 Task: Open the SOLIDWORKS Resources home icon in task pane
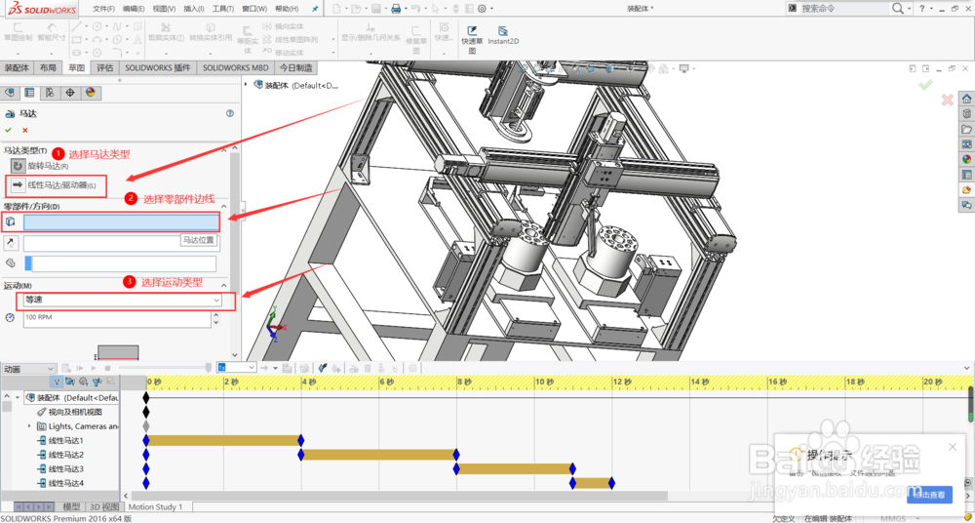966,99
